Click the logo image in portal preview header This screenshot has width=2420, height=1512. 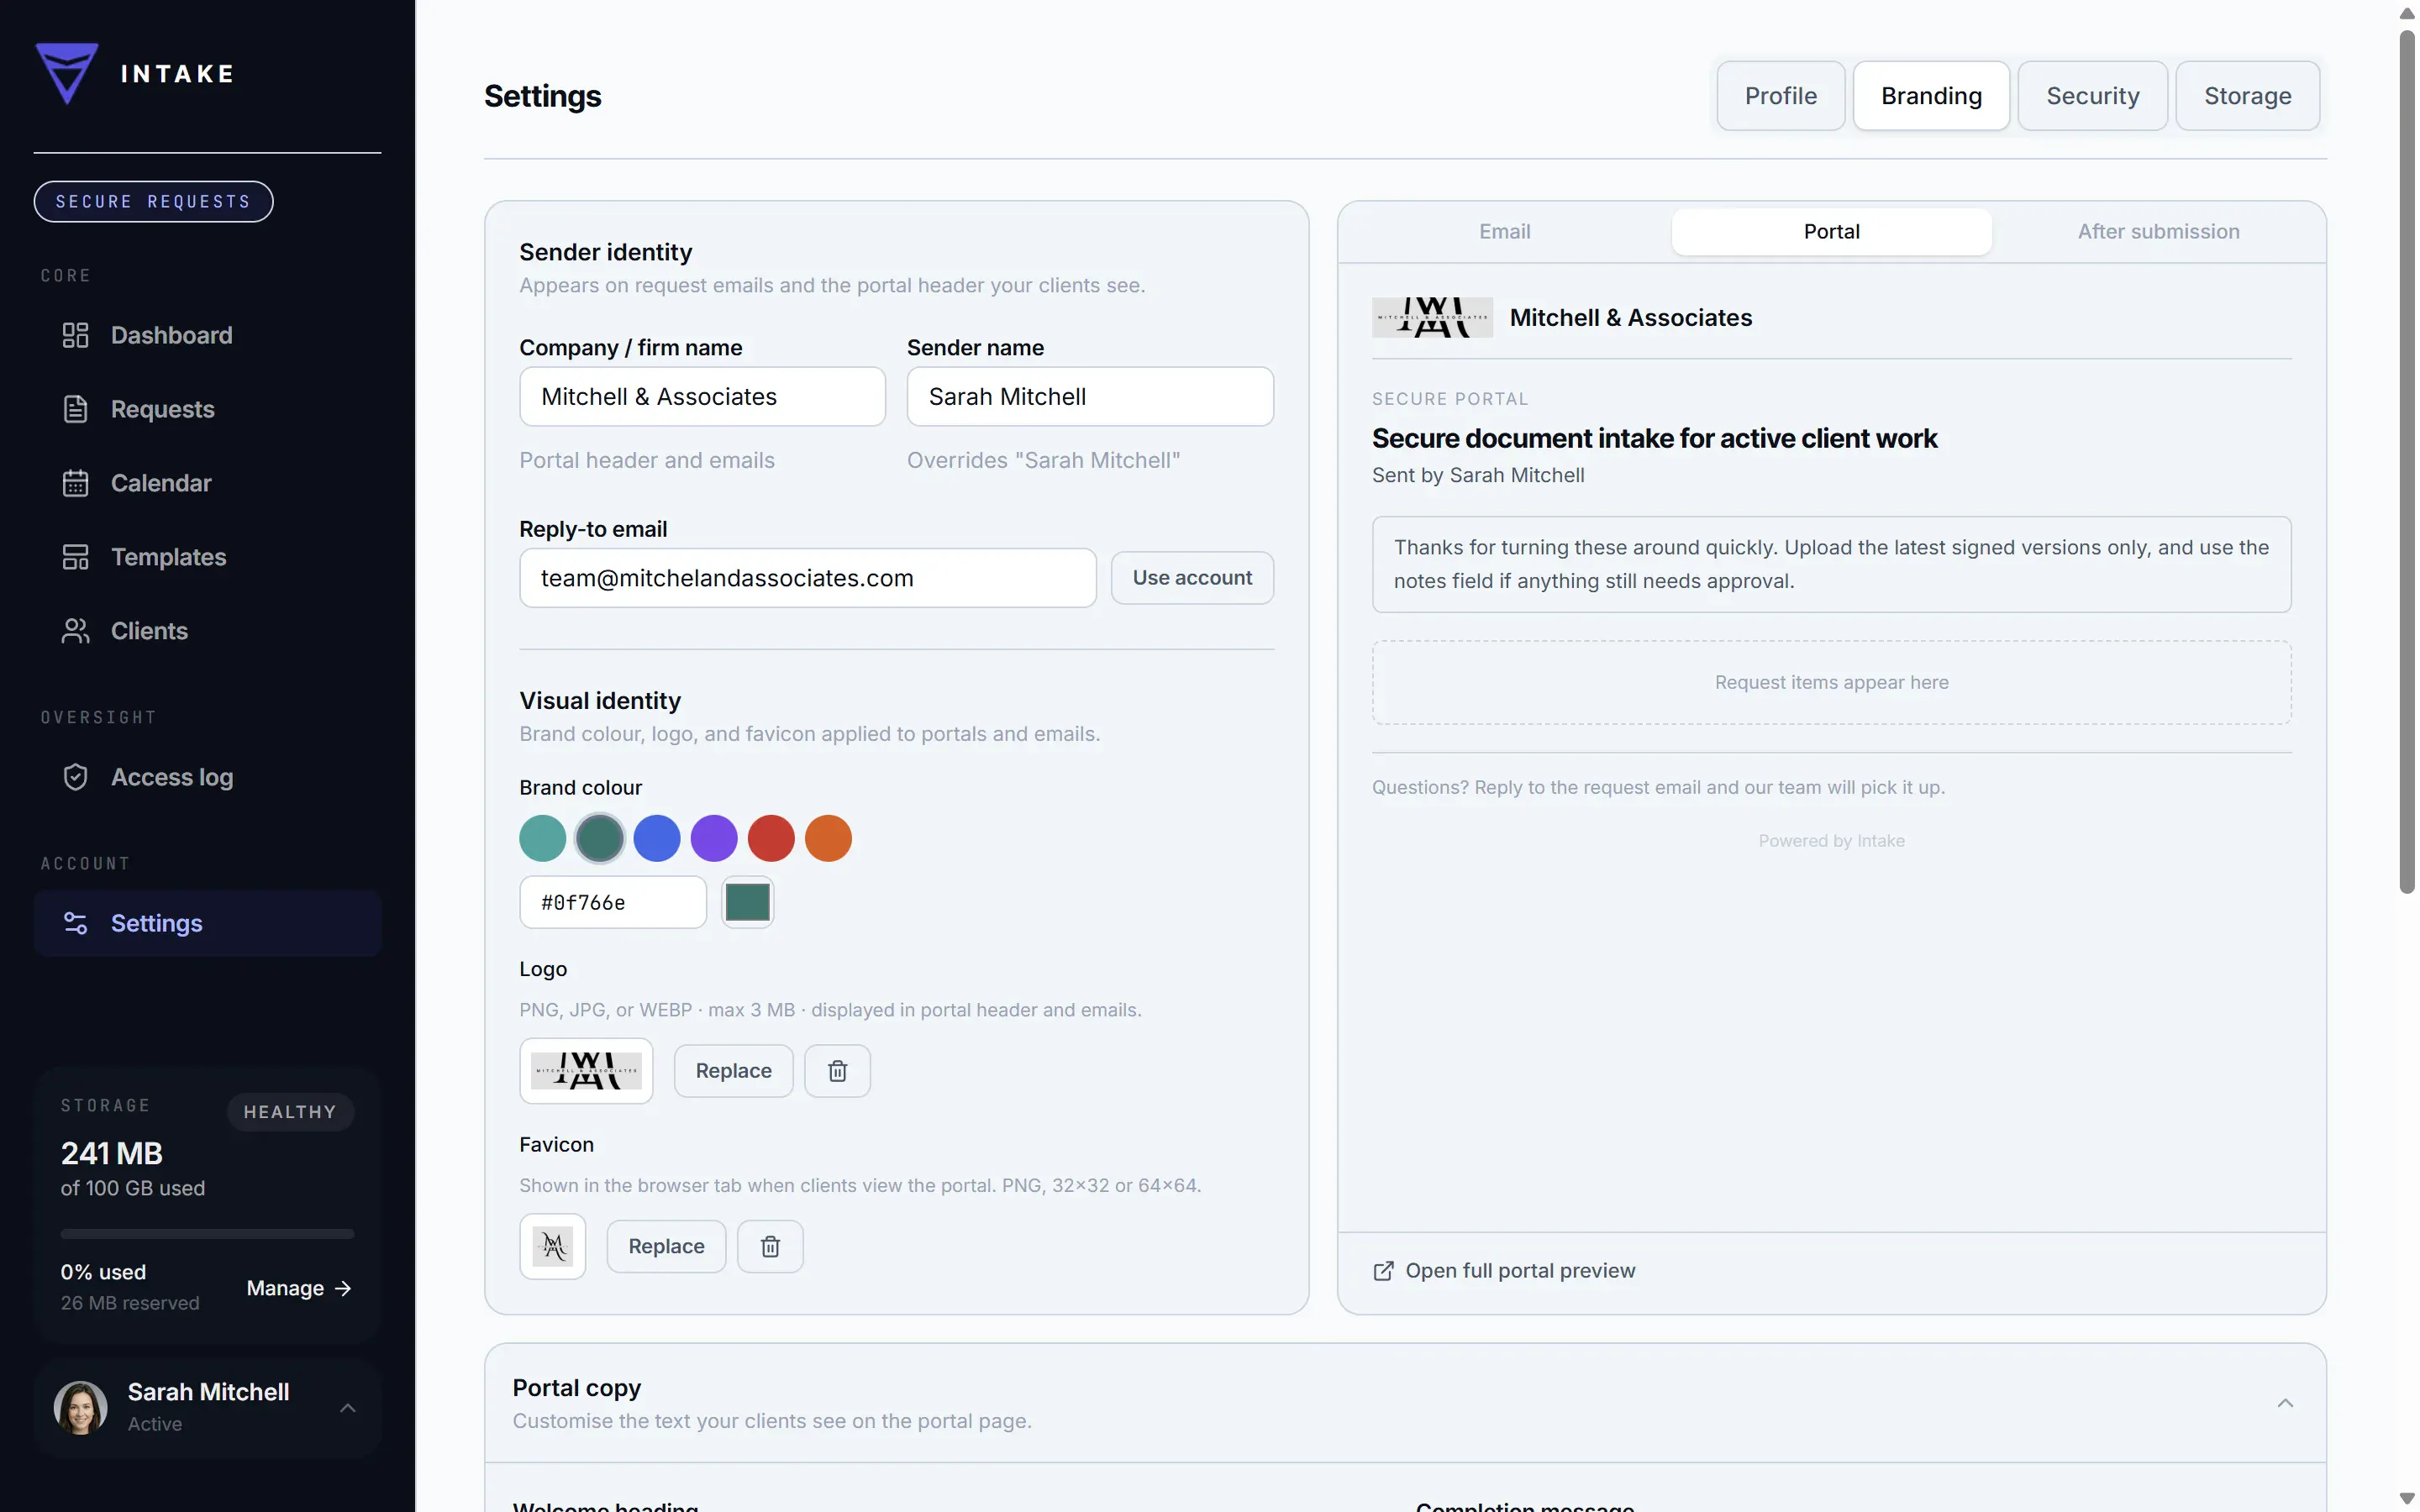tap(1432, 317)
